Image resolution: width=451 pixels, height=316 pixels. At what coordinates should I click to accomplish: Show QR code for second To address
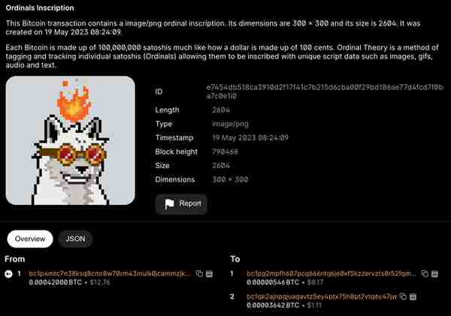coord(413,296)
